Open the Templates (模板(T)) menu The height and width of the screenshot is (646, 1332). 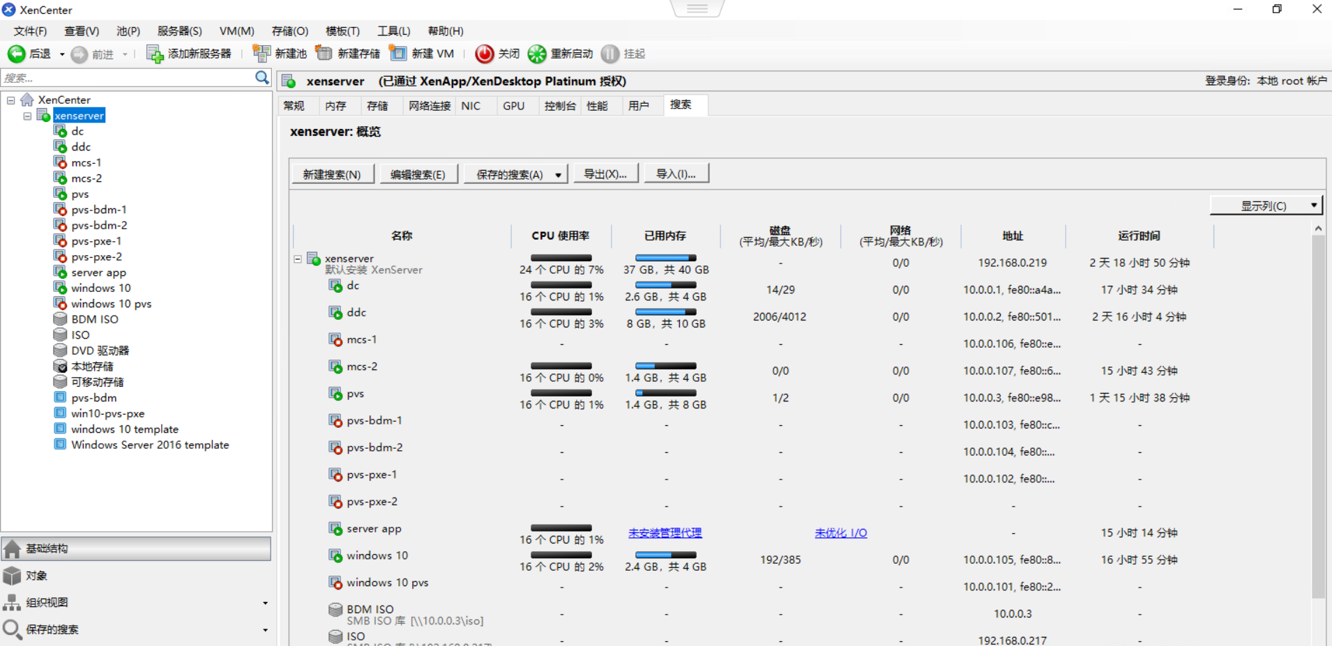342,31
